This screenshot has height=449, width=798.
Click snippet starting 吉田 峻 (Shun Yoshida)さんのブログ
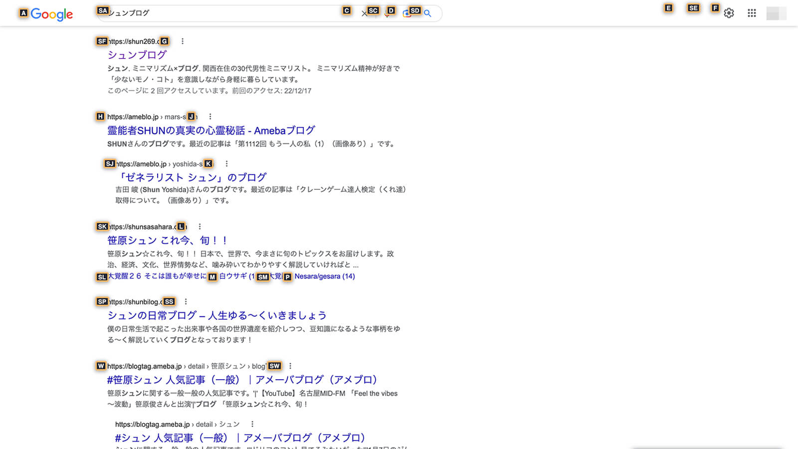coord(261,195)
